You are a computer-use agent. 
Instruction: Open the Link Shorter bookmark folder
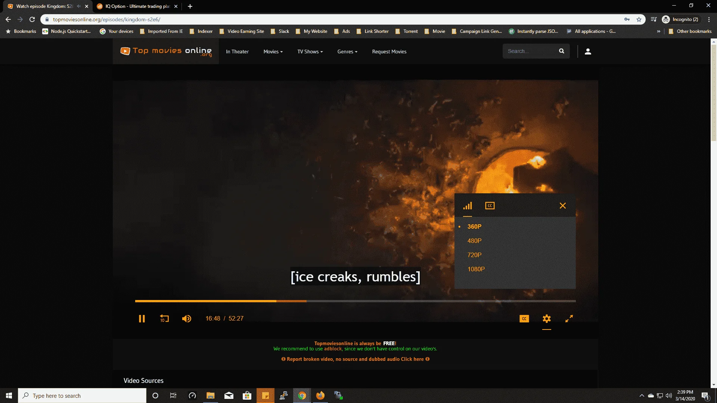(x=372, y=31)
